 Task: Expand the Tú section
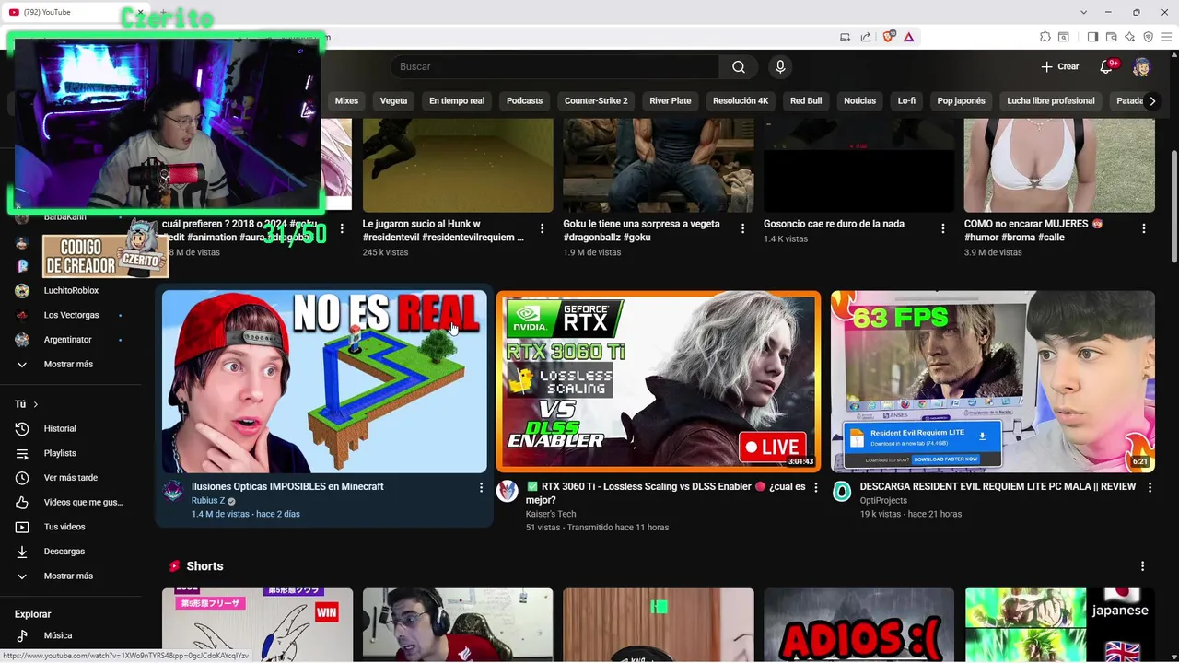pos(27,404)
